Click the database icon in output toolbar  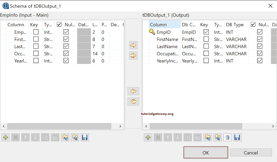(x=227, y=137)
